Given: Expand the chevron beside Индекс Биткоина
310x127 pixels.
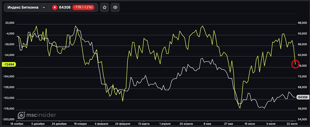Looking at the screenshot, I should tap(44, 7).
